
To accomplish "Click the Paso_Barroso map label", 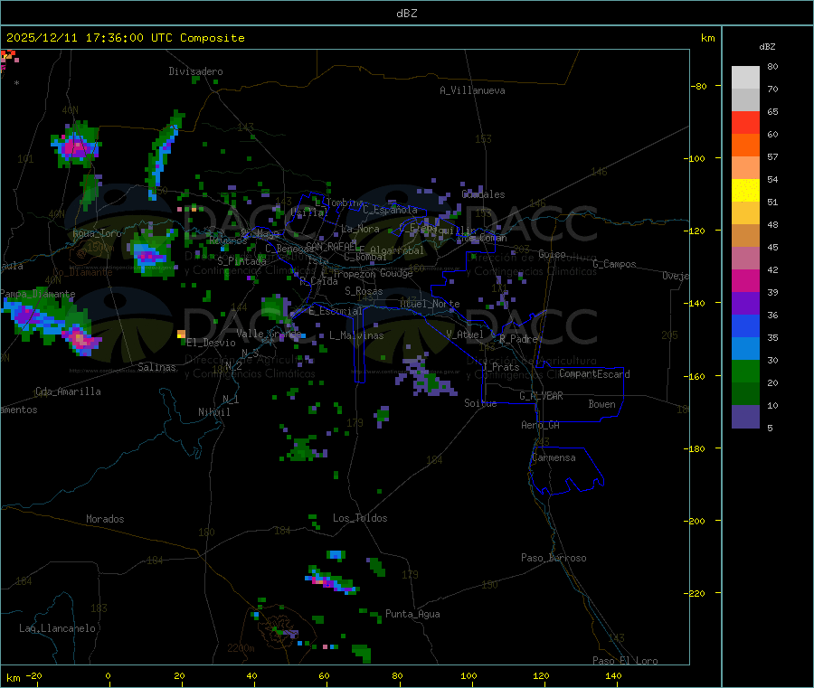I will pos(554,558).
